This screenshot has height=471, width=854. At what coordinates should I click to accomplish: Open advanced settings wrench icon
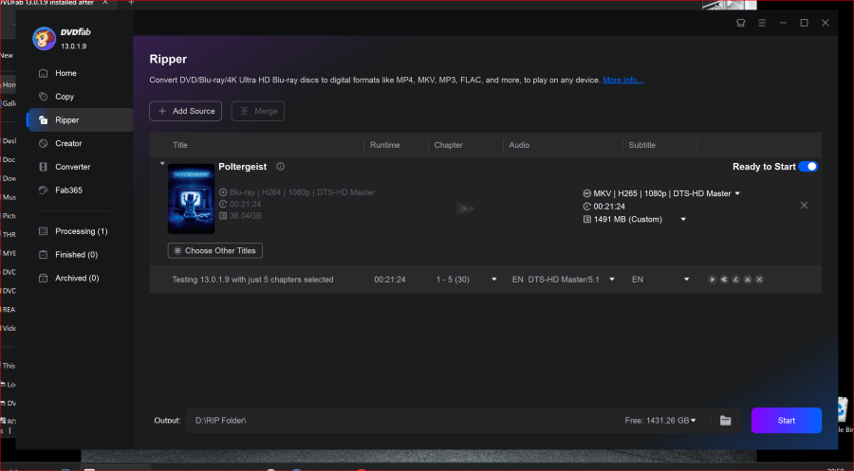point(724,280)
